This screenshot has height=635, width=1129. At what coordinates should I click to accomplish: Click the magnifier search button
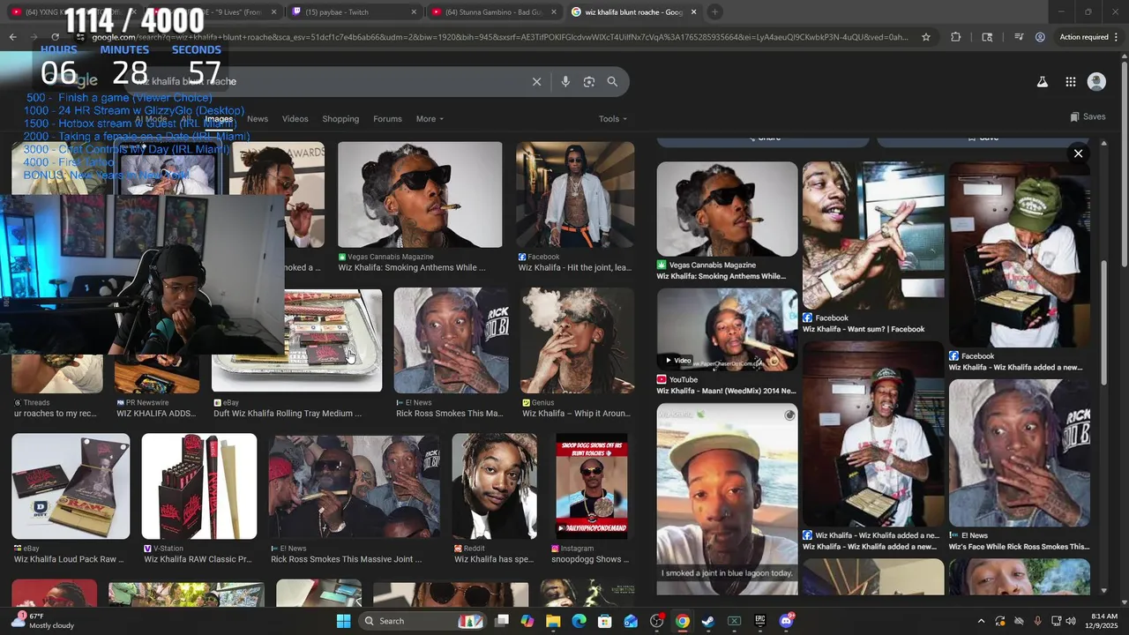tap(612, 81)
